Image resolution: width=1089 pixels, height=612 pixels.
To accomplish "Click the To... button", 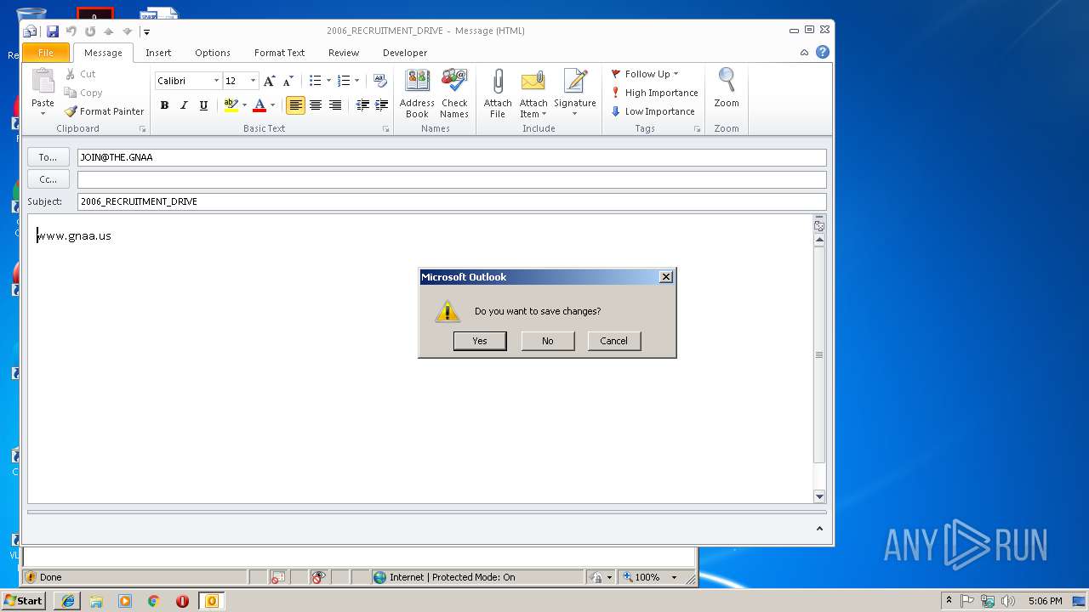I will coord(48,157).
